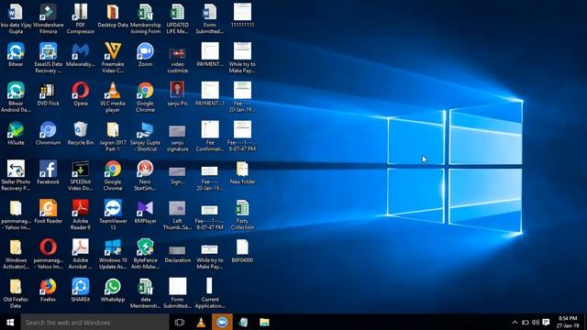Select the Left Thumb image file
Image resolution: width=587 pixels, height=330 pixels.
[x=177, y=215]
